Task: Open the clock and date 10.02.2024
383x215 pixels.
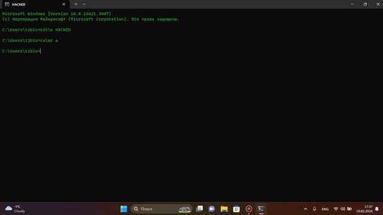Action: pyautogui.click(x=364, y=209)
